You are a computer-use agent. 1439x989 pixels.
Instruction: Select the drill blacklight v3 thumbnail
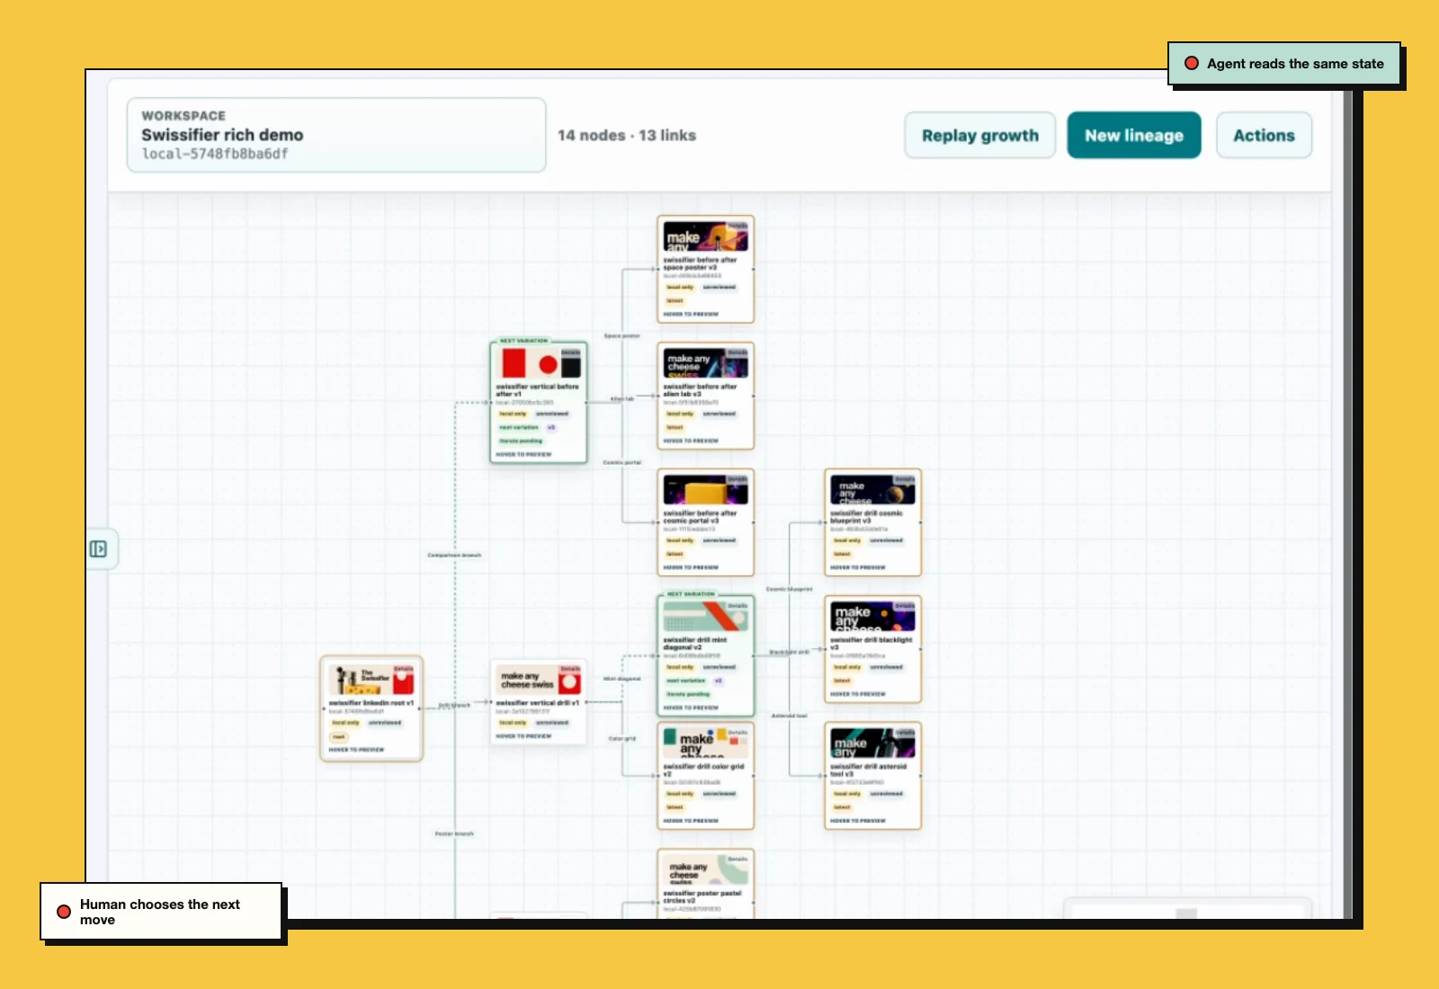click(x=872, y=617)
